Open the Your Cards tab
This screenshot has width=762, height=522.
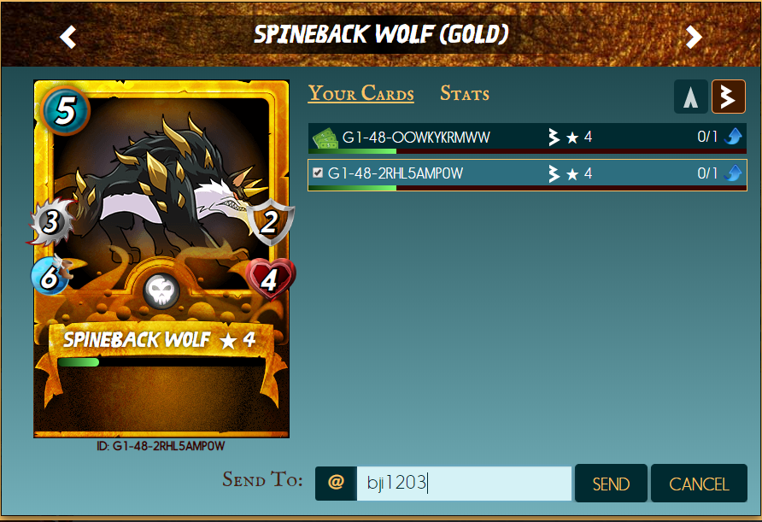(x=361, y=93)
